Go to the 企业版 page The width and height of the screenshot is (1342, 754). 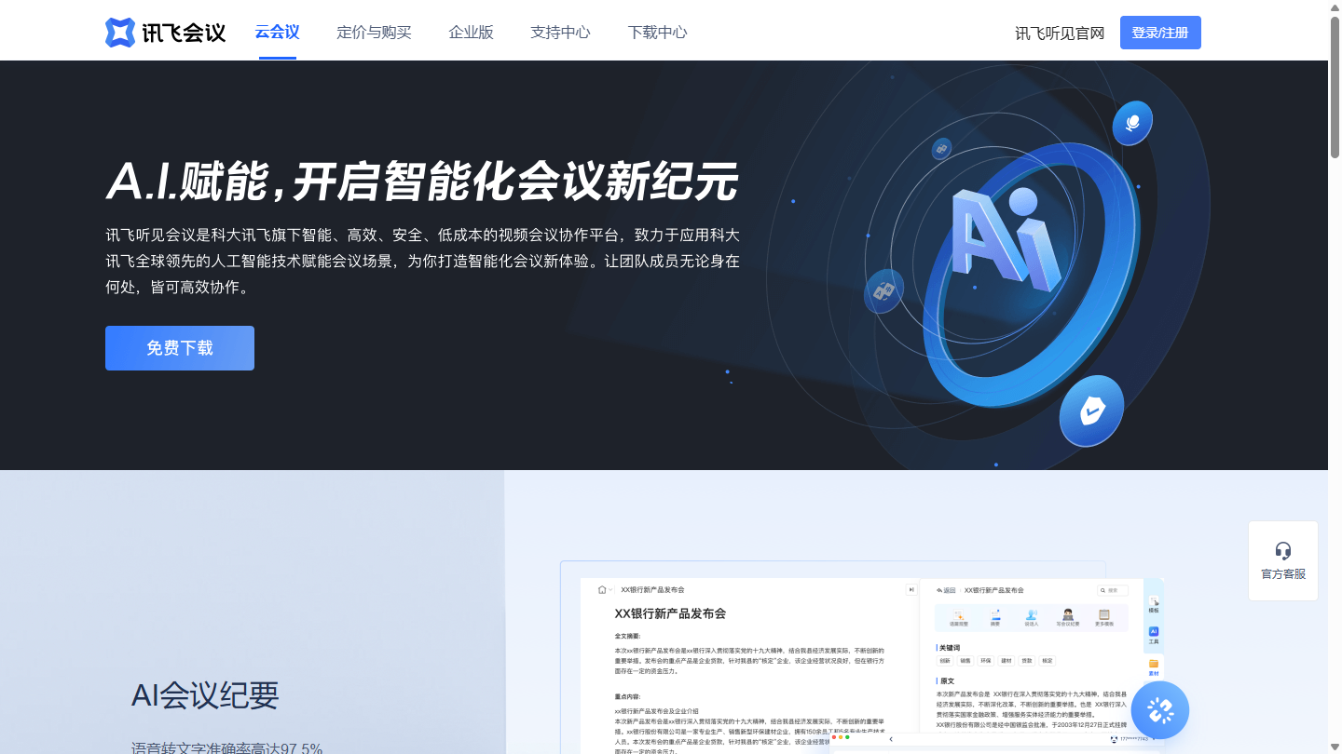pos(471,32)
